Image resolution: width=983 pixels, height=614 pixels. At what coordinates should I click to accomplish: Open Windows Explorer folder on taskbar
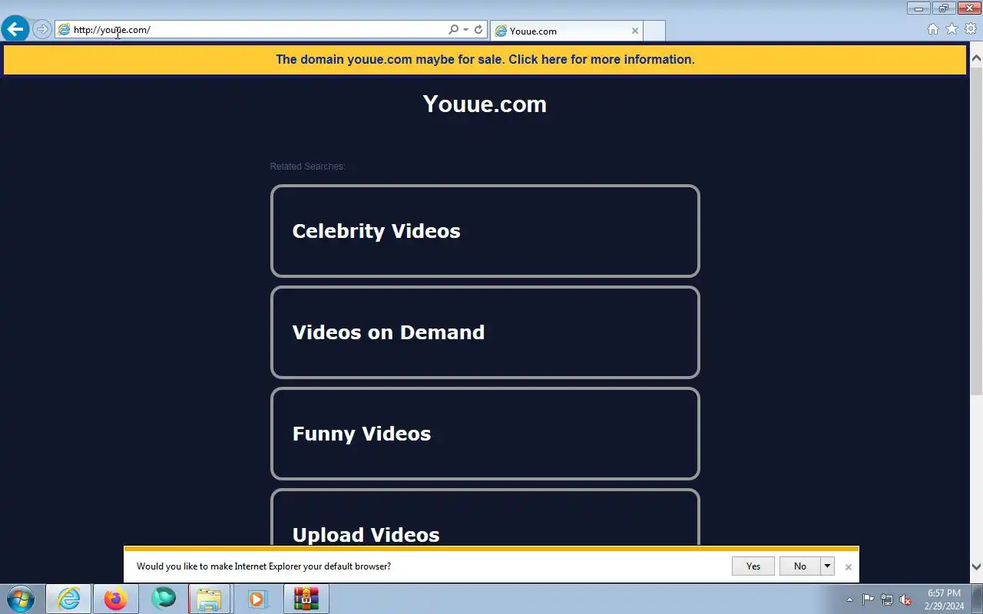(x=210, y=599)
